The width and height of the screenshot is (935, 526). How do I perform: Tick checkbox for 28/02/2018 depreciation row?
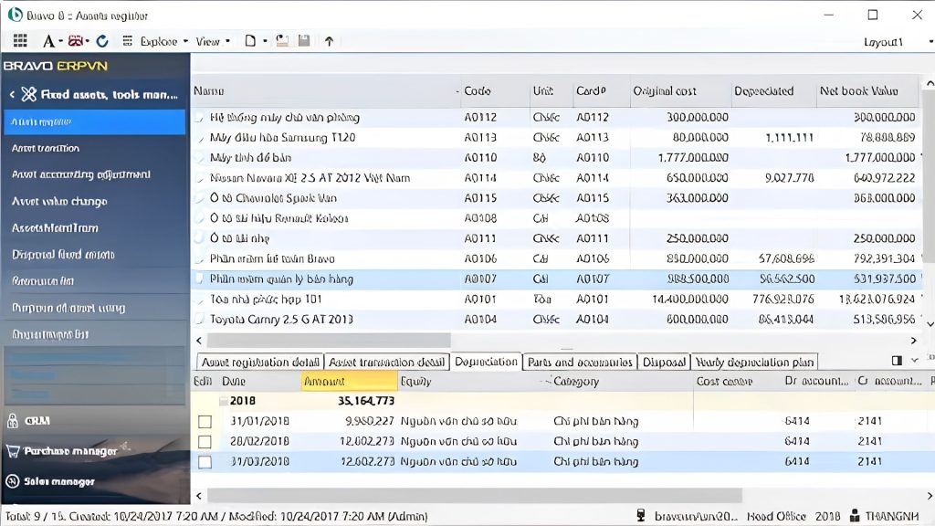[205, 442]
